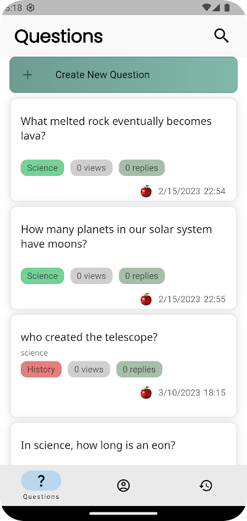
Task: Open search with the magnifier icon
Action: click(x=222, y=36)
